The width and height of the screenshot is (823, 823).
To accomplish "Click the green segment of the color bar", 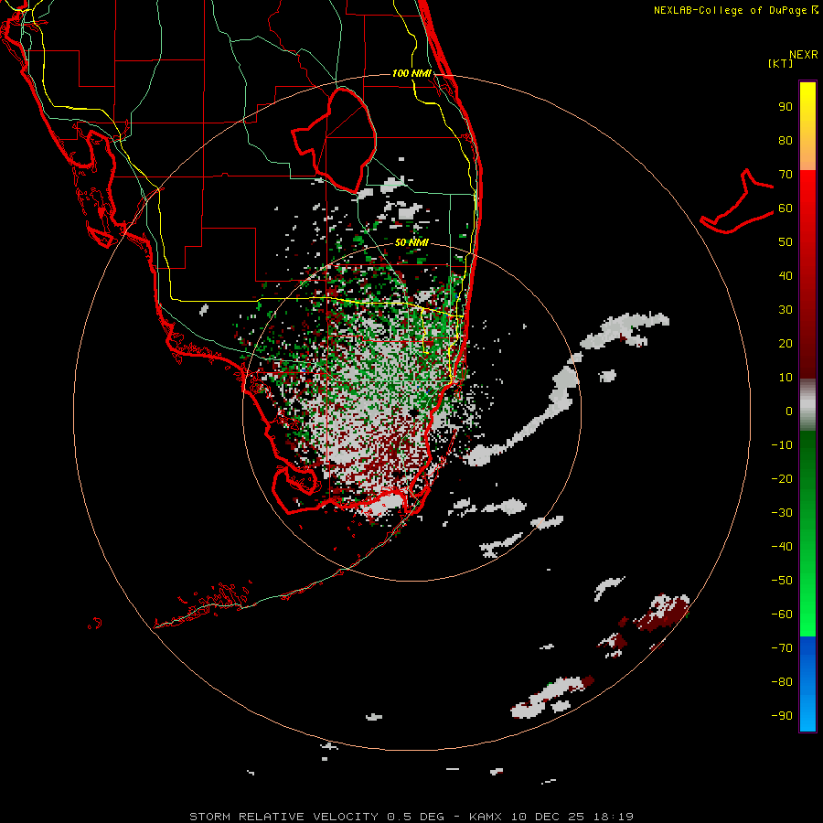I will [807, 534].
